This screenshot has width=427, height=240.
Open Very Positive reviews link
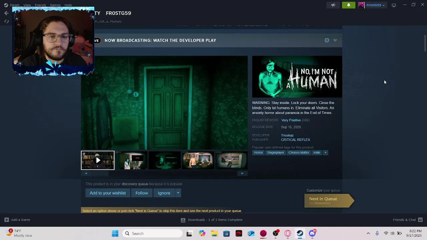[x=291, y=120]
